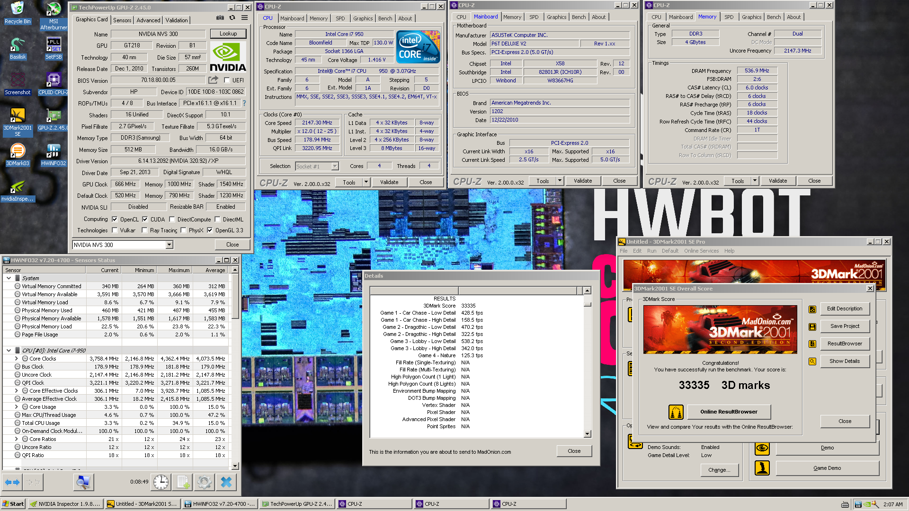
Task: Click the HWiNFO sensor list scroll down arrow
Action: click(x=235, y=466)
